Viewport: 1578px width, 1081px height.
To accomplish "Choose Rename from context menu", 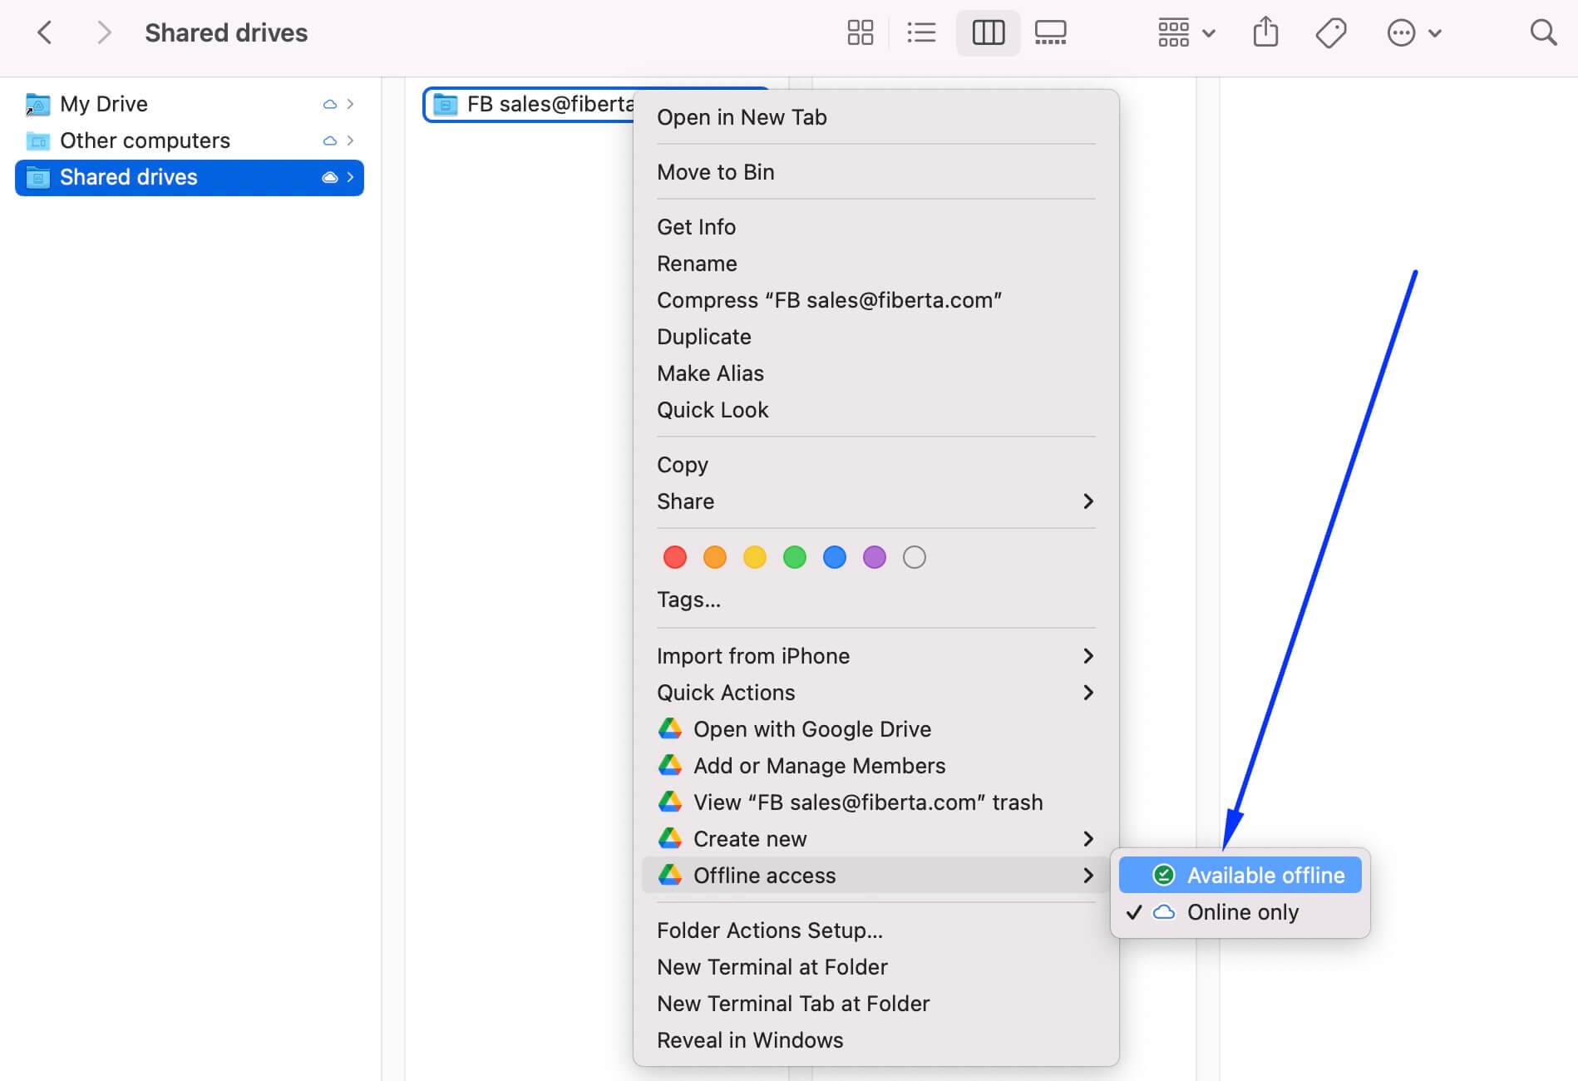I will pyautogui.click(x=875, y=264).
